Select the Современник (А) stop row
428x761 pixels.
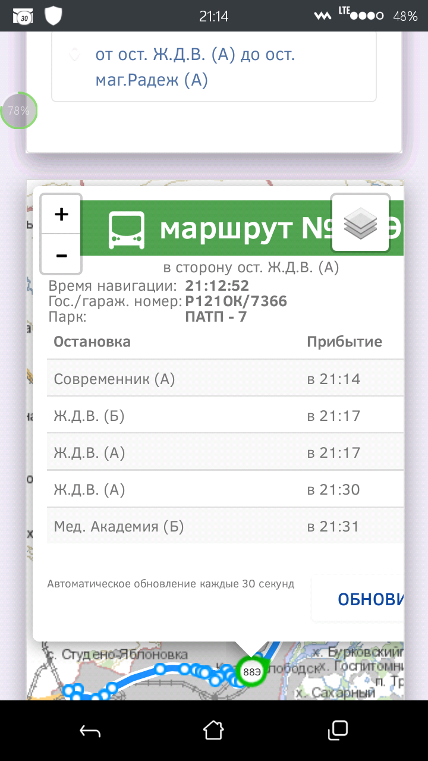[225, 378]
